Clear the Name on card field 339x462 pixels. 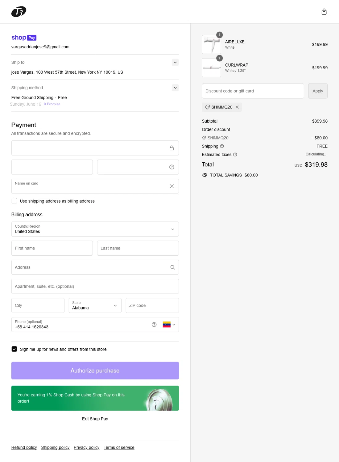[x=172, y=186]
